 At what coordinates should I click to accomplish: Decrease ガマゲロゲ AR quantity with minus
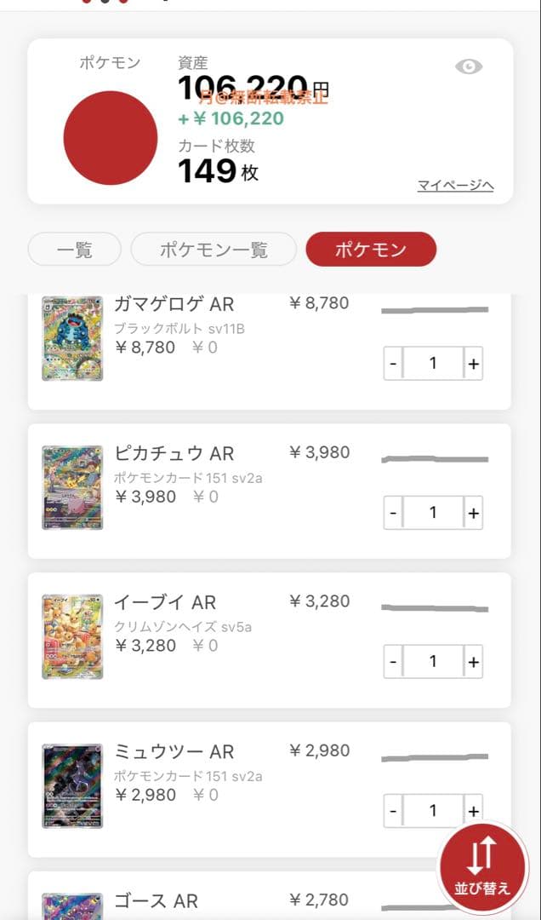pyautogui.click(x=393, y=363)
